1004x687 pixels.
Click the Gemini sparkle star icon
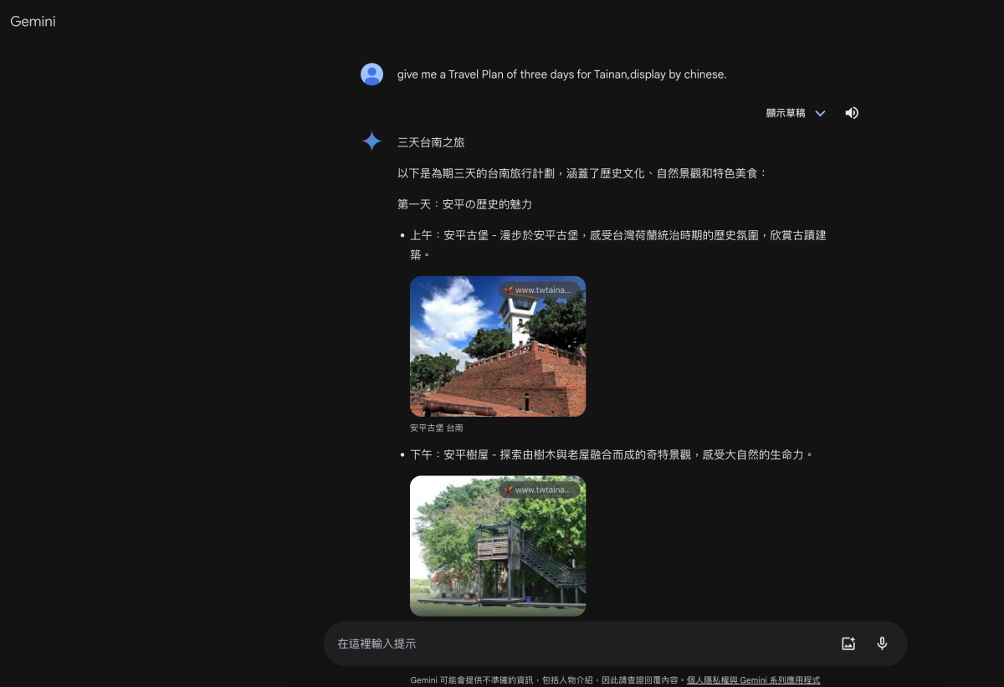[371, 141]
